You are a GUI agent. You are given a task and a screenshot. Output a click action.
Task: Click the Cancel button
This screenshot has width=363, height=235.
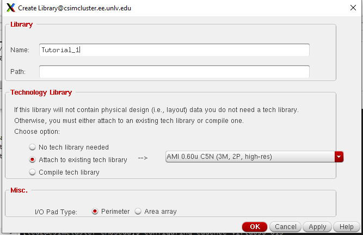pyautogui.click(x=286, y=227)
